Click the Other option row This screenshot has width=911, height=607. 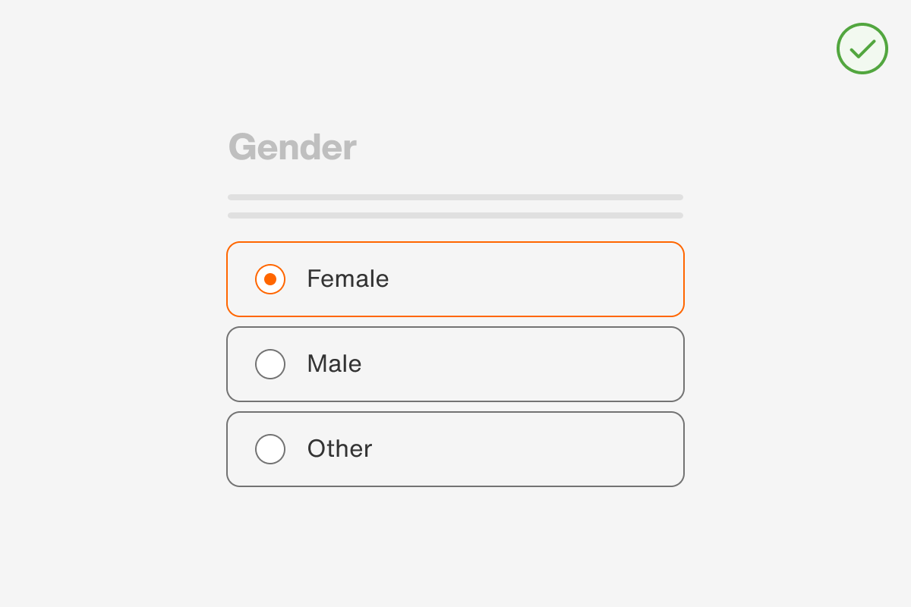click(x=455, y=449)
